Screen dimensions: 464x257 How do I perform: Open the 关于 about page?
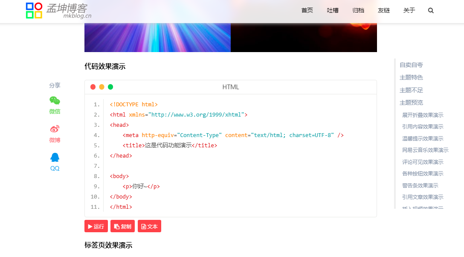tap(409, 11)
